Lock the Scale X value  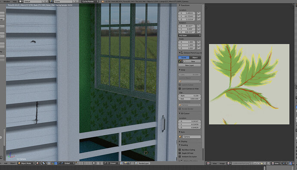(x=199, y=42)
